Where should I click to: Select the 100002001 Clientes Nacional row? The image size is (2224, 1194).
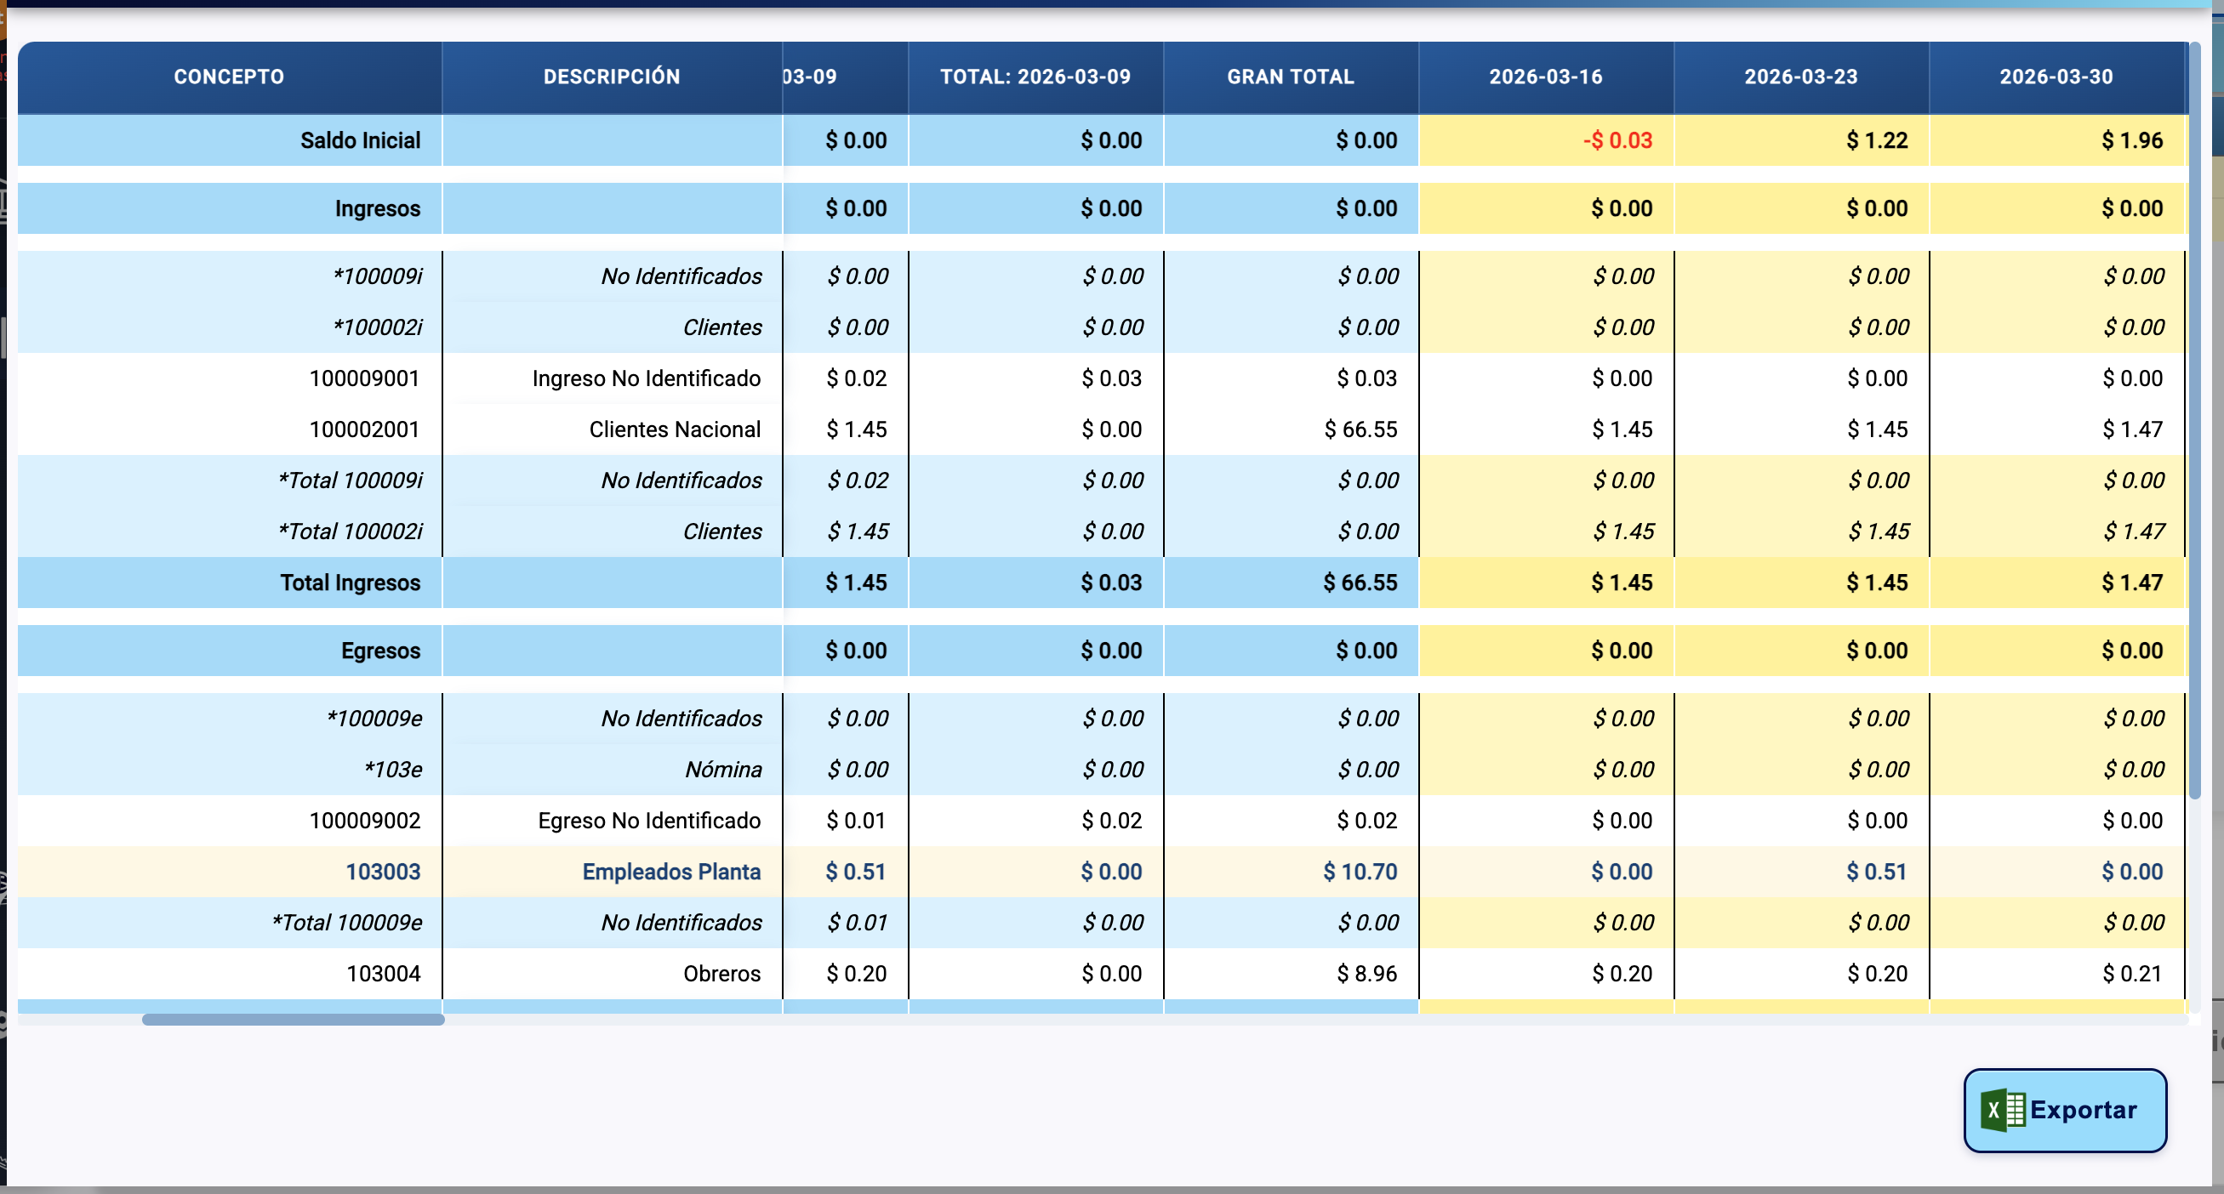point(363,429)
